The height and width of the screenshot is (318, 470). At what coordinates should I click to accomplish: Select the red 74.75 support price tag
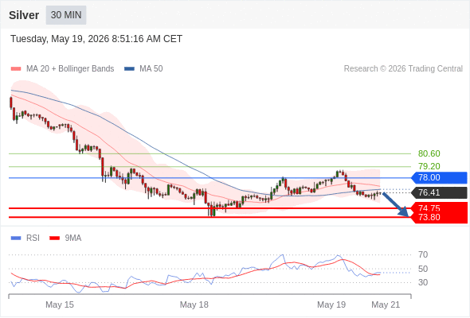[439, 208]
